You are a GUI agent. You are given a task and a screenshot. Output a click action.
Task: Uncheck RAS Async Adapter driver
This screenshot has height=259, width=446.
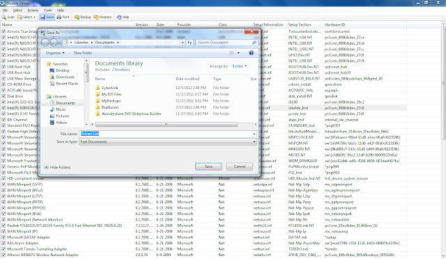point(3,244)
